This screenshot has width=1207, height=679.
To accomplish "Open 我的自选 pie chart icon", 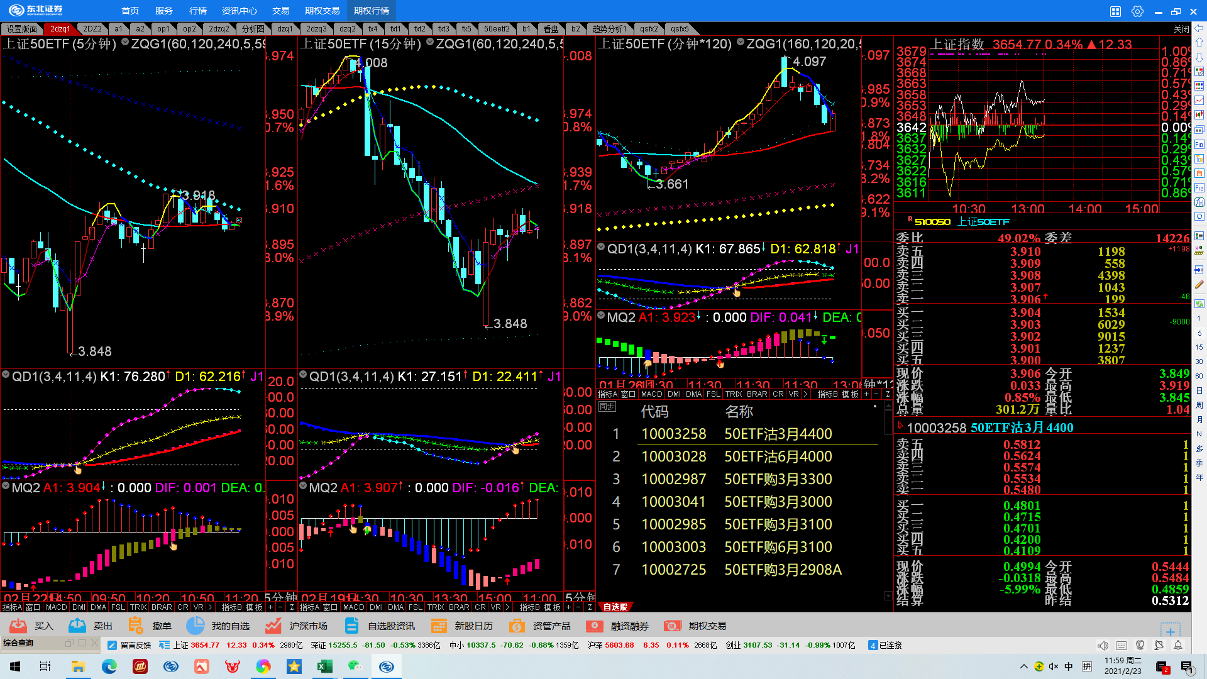I will 196,626.
